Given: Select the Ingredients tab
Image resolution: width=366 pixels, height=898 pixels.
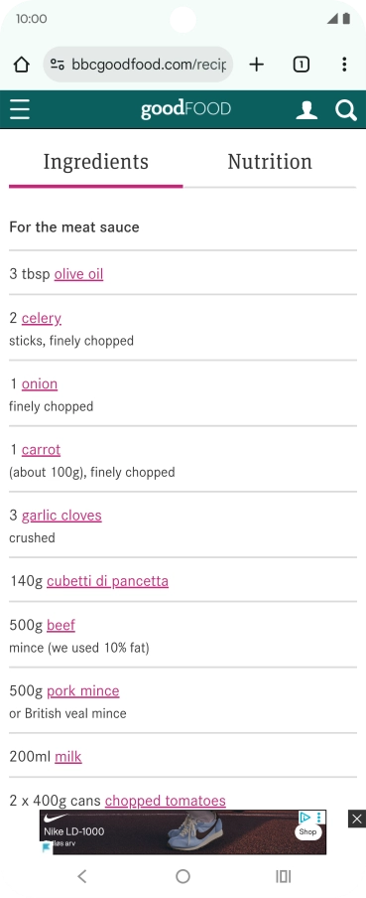Looking at the screenshot, I should (x=96, y=162).
